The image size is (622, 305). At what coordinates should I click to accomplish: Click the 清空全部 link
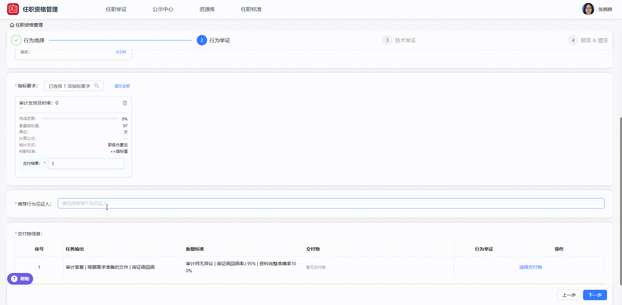122,86
